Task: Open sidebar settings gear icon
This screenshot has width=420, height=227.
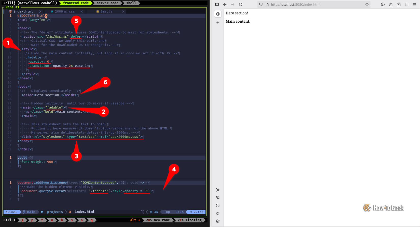Action: point(218,221)
